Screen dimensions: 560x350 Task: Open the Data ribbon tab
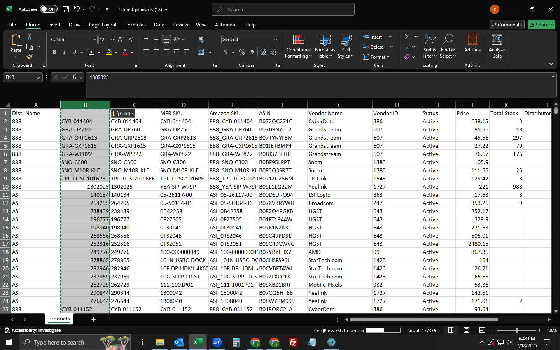(x=159, y=24)
